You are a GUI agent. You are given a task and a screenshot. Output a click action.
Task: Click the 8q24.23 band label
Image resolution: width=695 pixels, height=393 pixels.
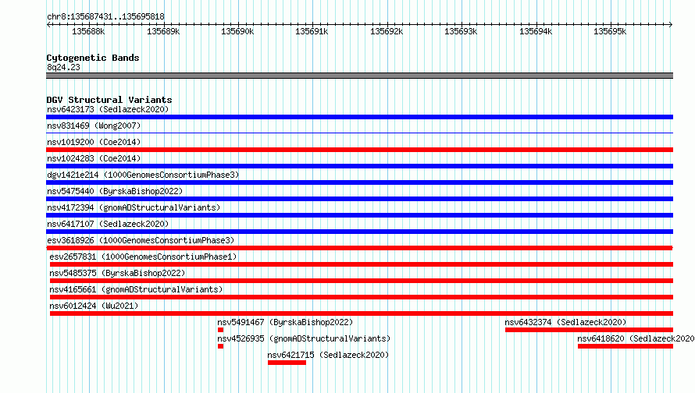pyautogui.click(x=63, y=67)
